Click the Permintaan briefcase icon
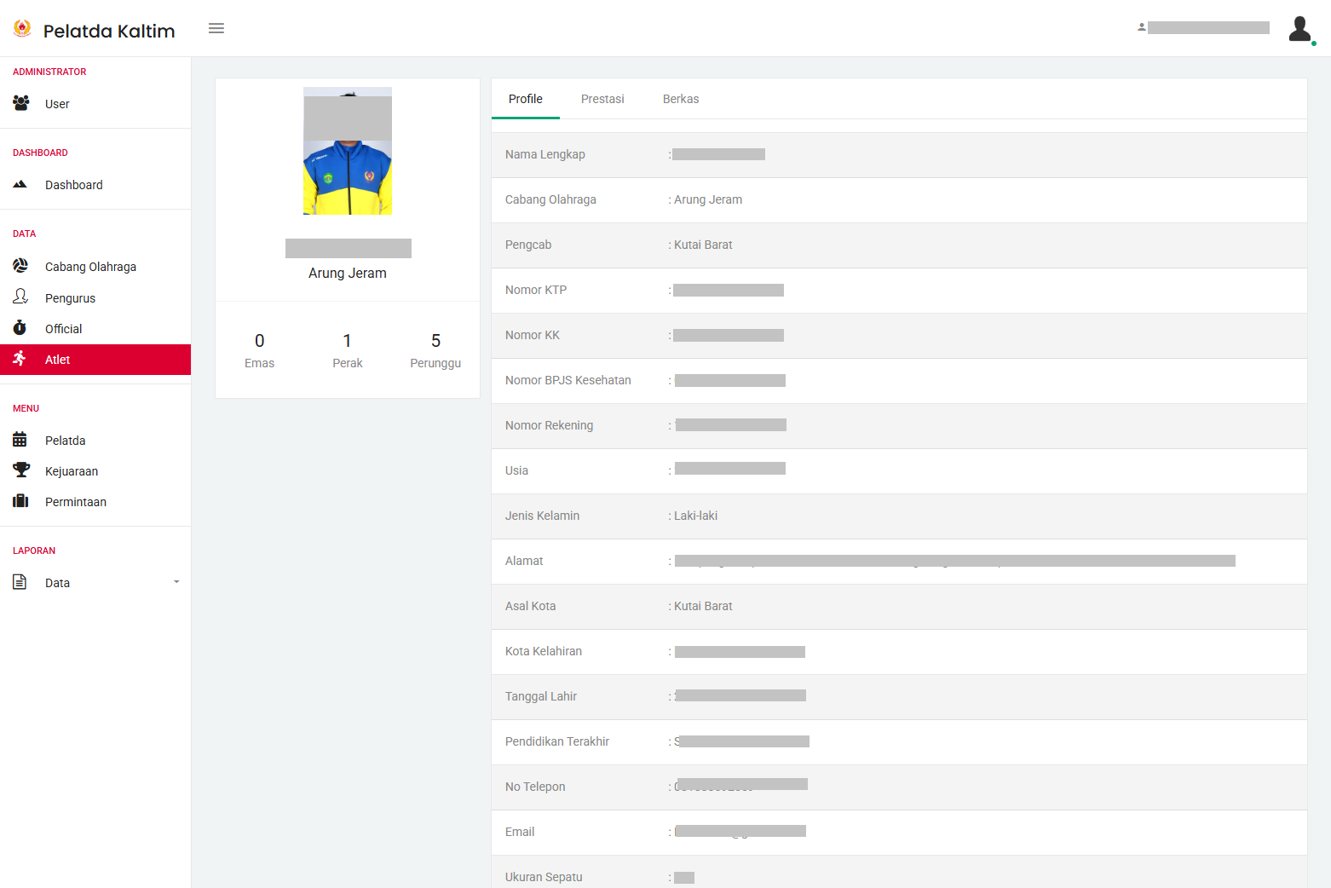 coord(20,501)
